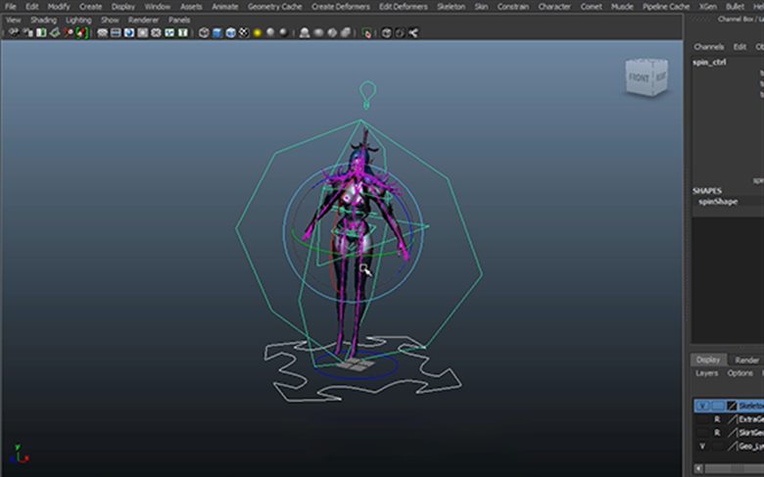The image size is (764, 477).
Task: Click the Select Camera icon in panel toolbar
Action: point(14,32)
